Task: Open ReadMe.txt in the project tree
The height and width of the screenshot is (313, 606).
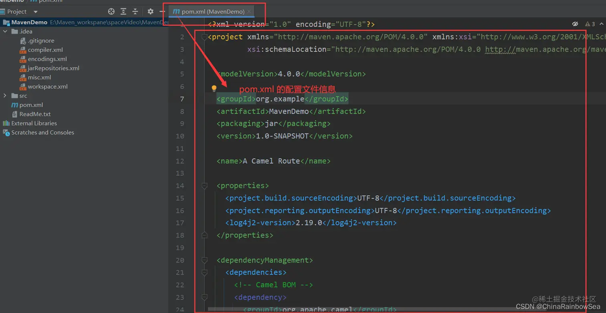Action: pos(35,114)
